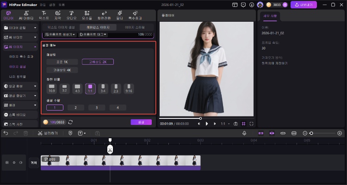Switch to the 이미지 스타일 tab
The height and width of the screenshot is (185, 347).
(135, 27)
